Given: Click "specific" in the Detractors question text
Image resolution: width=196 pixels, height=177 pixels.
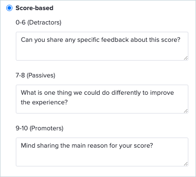Looking at the screenshot, I should pos(89,40).
